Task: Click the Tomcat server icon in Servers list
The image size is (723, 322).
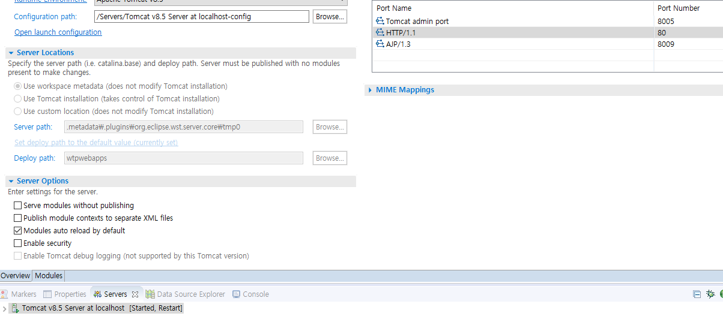Action: tap(14, 308)
